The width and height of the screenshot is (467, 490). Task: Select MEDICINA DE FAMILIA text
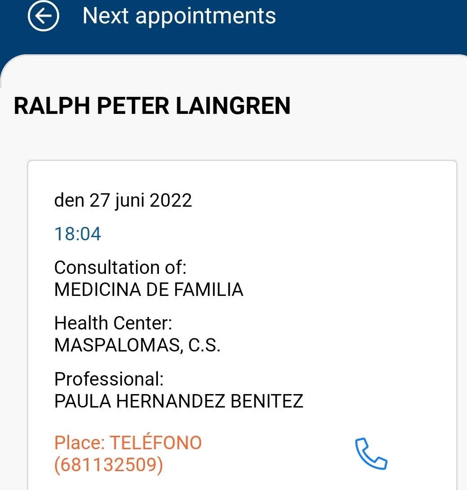[148, 290]
